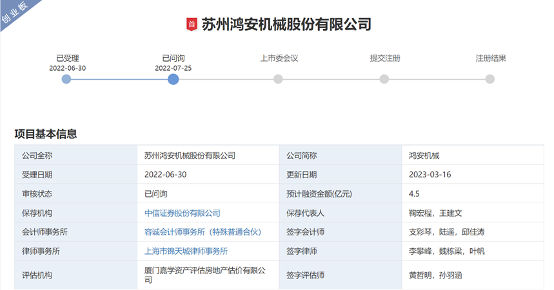Click the 注册结果 stage label
This screenshot has height=290, width=554.
491,58
